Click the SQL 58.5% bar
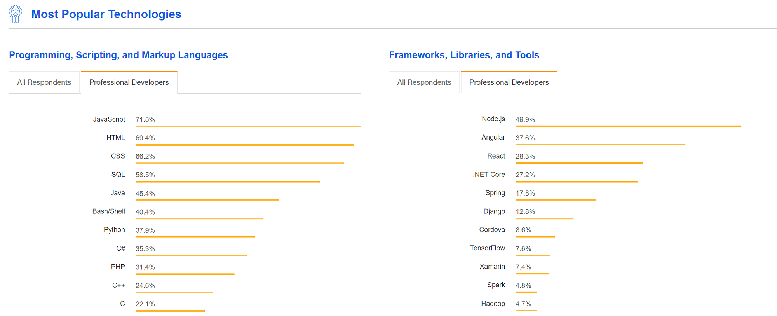The height and width of the screenshot is (316, 777). (228, 182)
